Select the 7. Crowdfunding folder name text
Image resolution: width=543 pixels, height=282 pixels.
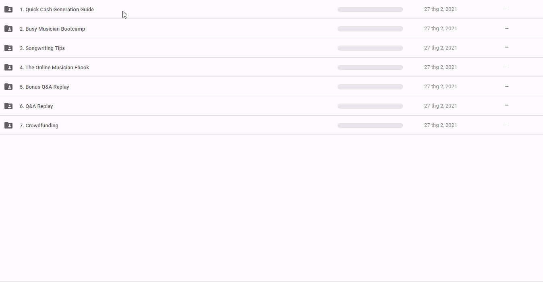[x=39, y=126]
